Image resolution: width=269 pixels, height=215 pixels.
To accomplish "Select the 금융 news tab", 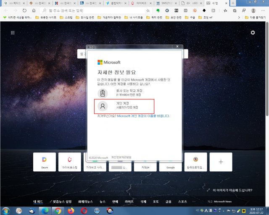I will pos(169,202).
